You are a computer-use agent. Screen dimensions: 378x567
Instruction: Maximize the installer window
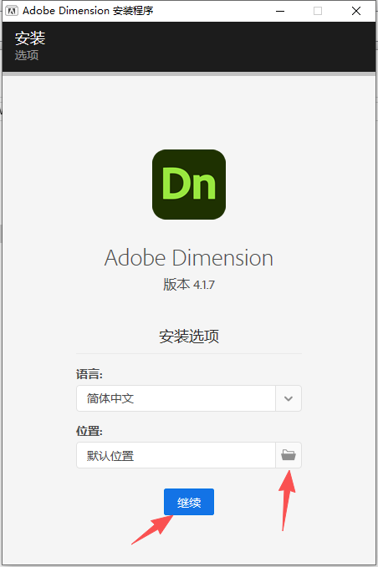tap(318, 11)
